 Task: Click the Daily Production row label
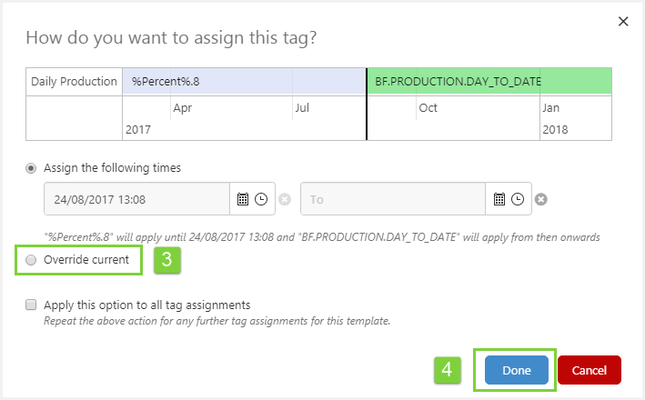[x=74, y=82]
